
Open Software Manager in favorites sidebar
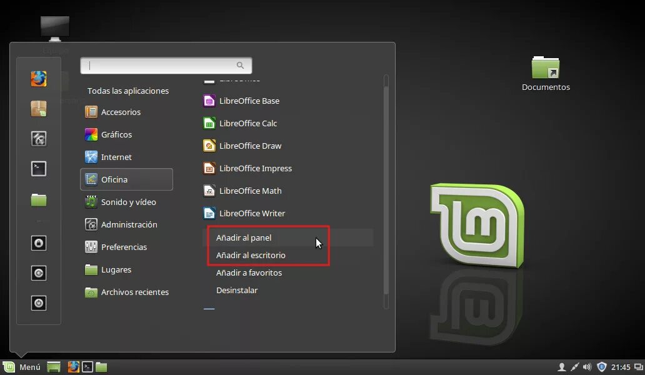[39, 109]
